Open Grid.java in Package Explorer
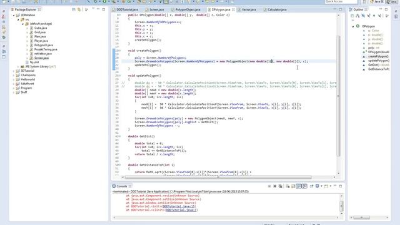The height and width of the screenshot is (225, 400). point(40,32)
